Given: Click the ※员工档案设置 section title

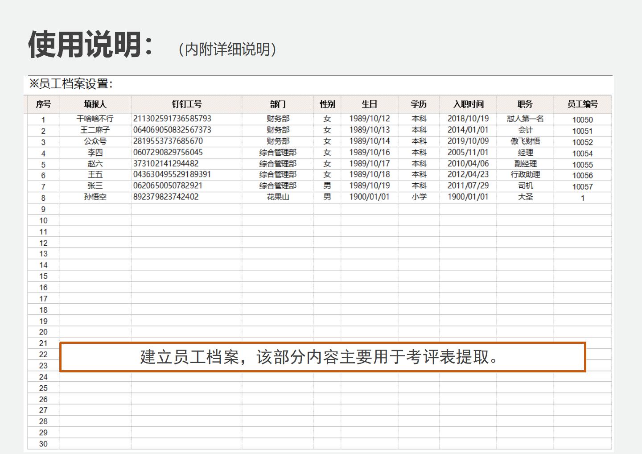Looking at the screenshot, I should click(71, 84).
